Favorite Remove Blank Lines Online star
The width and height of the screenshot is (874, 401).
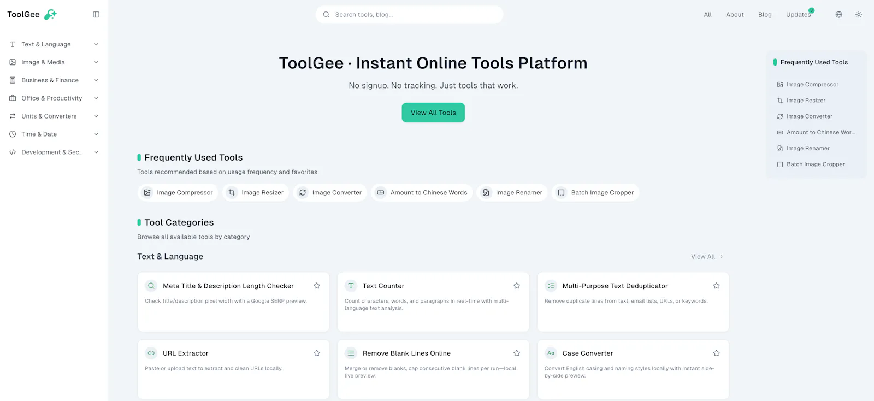click(x=517, y=353)
